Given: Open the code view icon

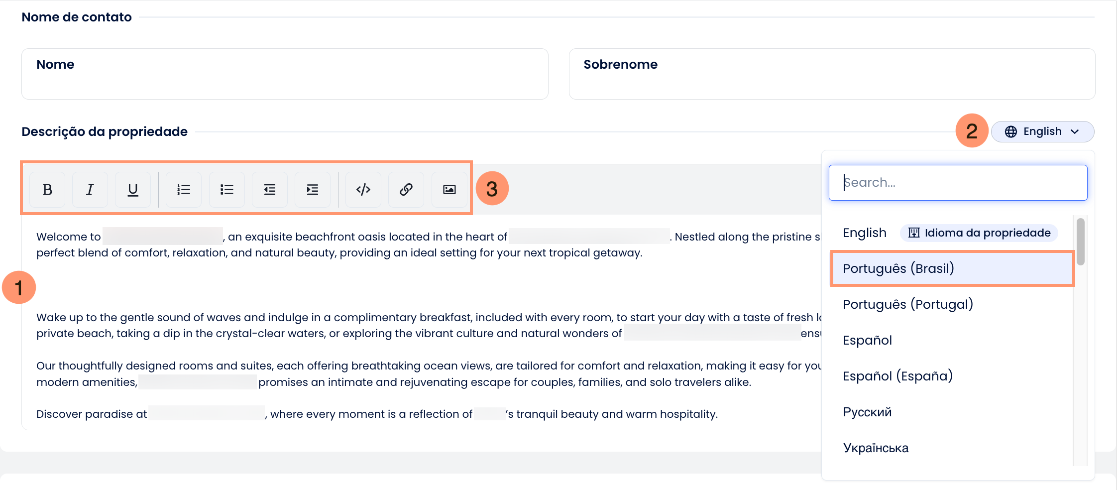Looking at the screenshot, I should 363,189.
